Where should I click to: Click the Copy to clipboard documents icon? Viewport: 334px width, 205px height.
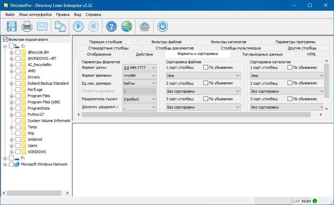60,26
